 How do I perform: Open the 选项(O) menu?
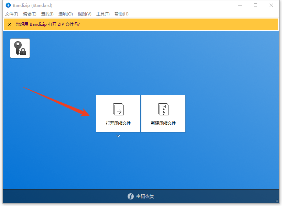point(65,14)
